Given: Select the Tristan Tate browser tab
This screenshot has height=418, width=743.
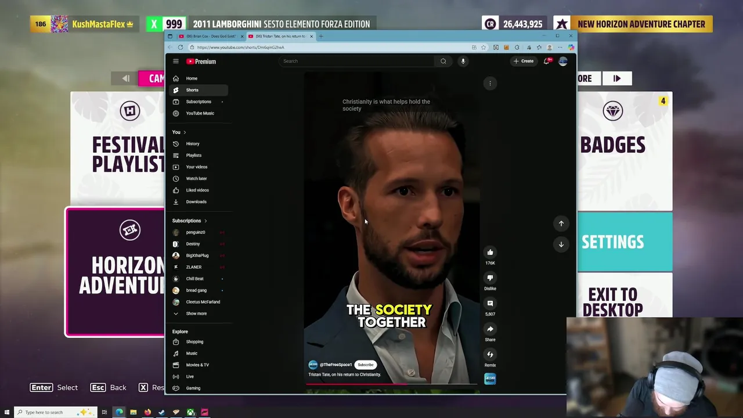Looking at the screenshot, I should click(x=280, y=36).
